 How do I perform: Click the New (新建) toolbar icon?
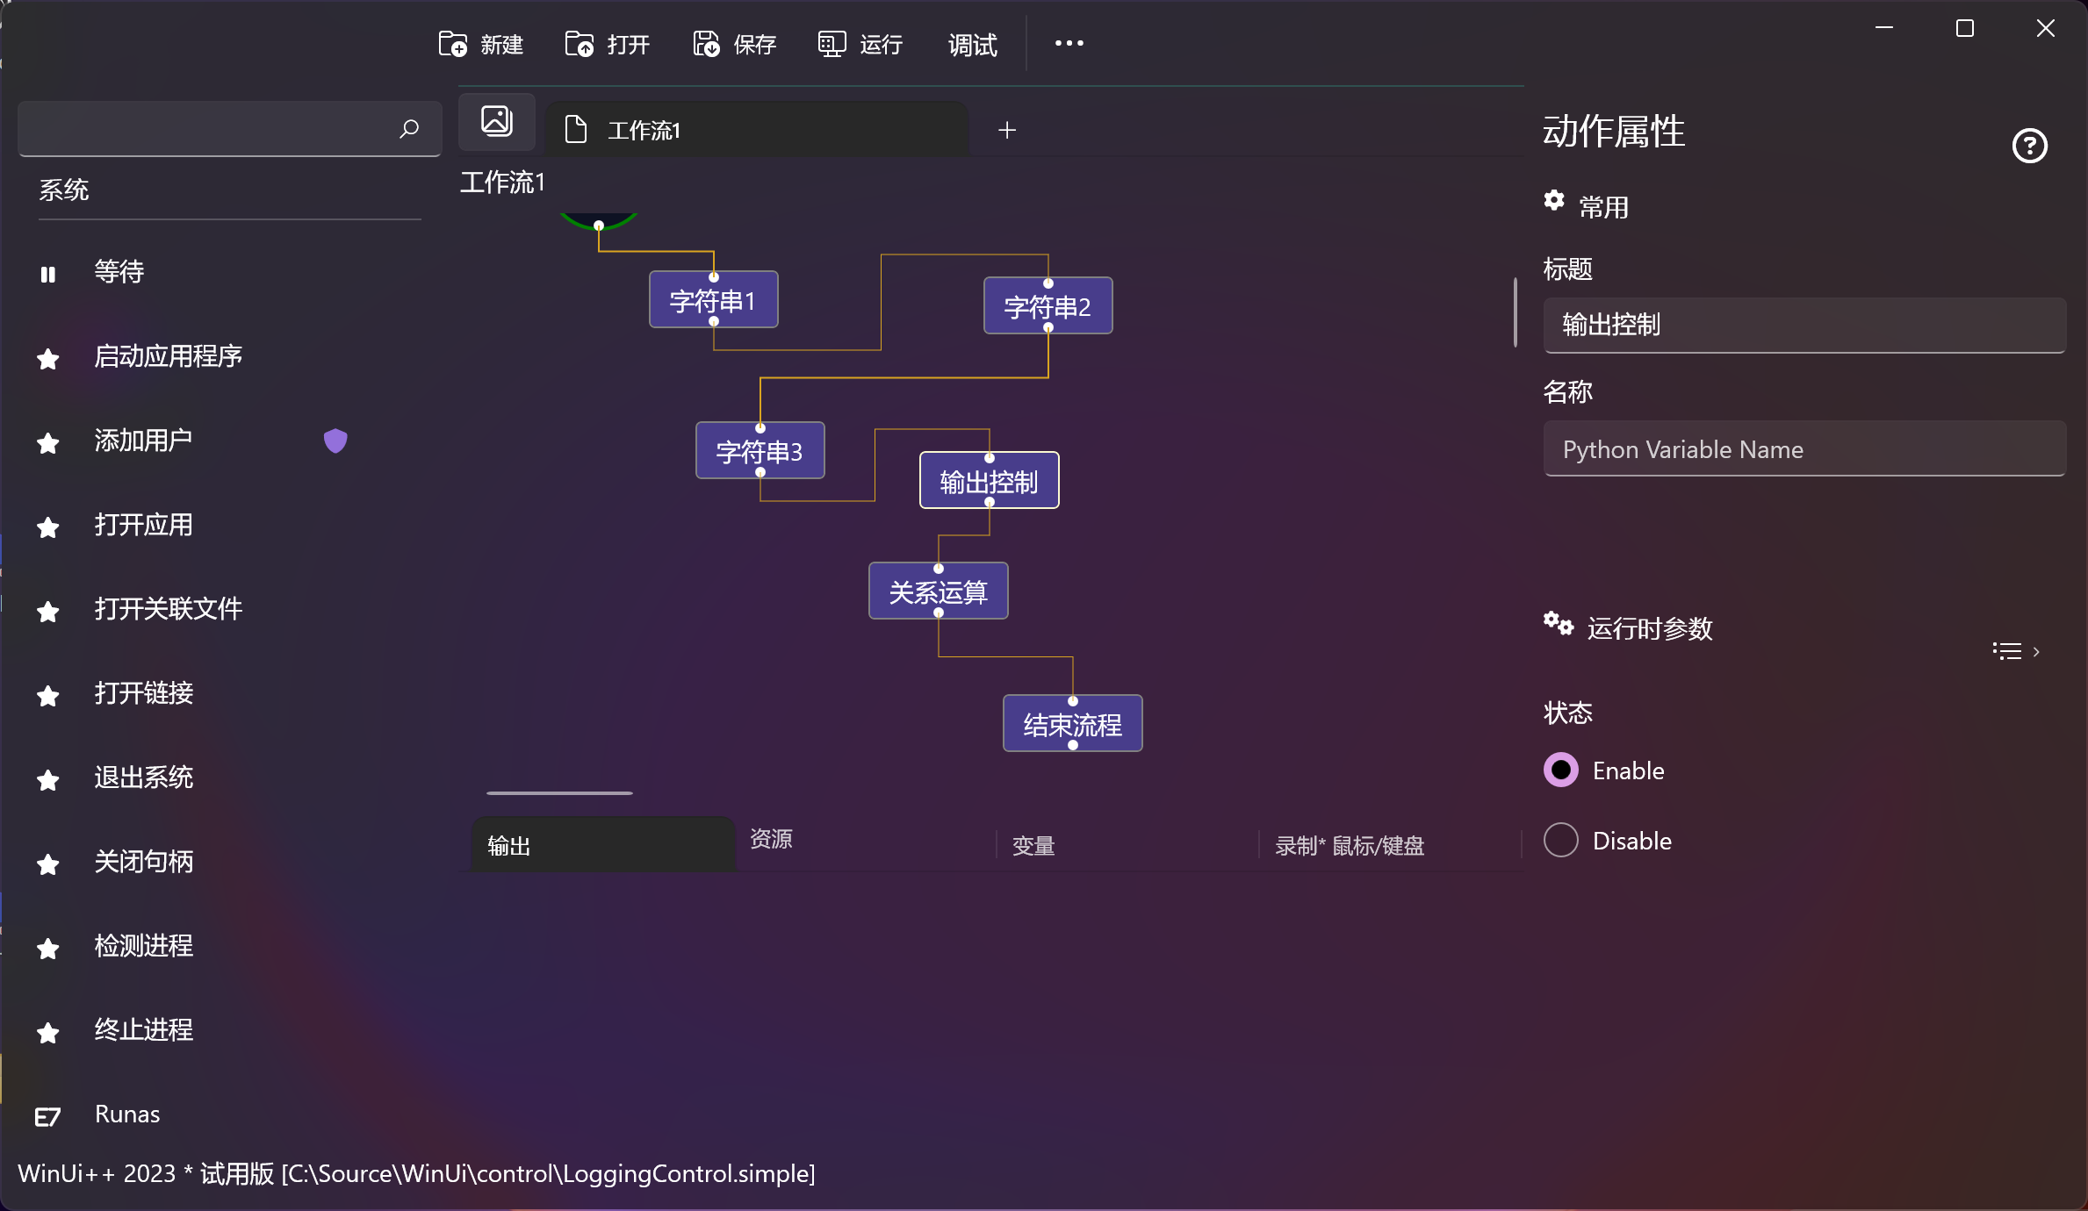(x=453, y=44)
